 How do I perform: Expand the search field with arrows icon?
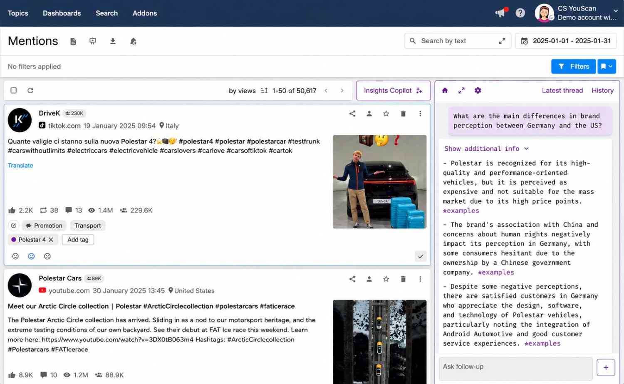pos(502,41)
